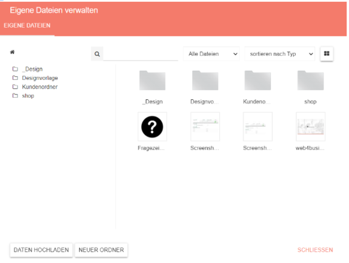
Task: Open the Kundenordner folder icon in the tree
Action: coord(15,87)
